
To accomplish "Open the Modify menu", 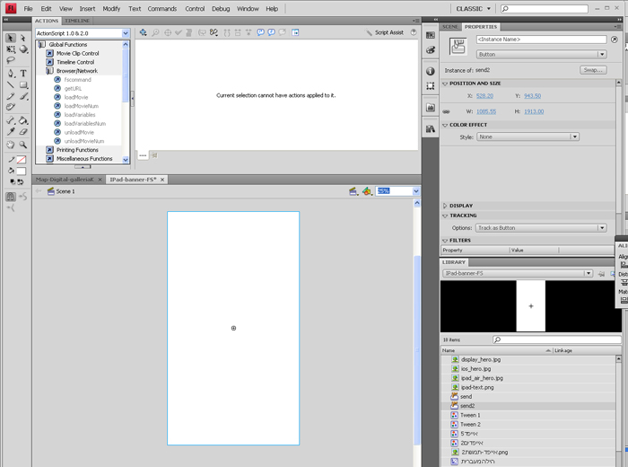I will 111,8.
